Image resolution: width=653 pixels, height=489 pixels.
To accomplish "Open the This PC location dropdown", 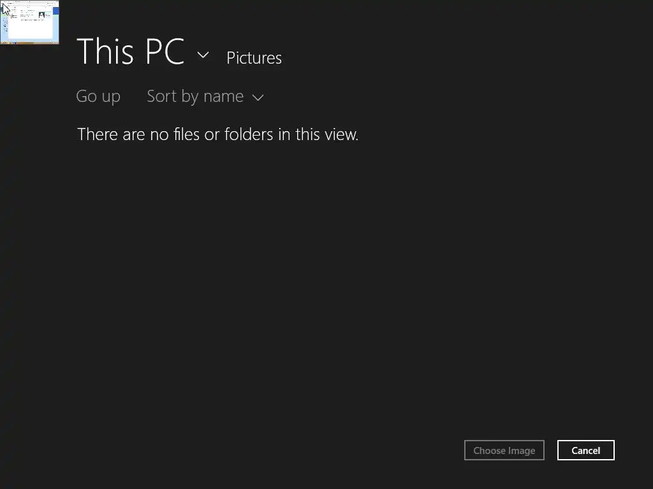I will coord(203,55).
